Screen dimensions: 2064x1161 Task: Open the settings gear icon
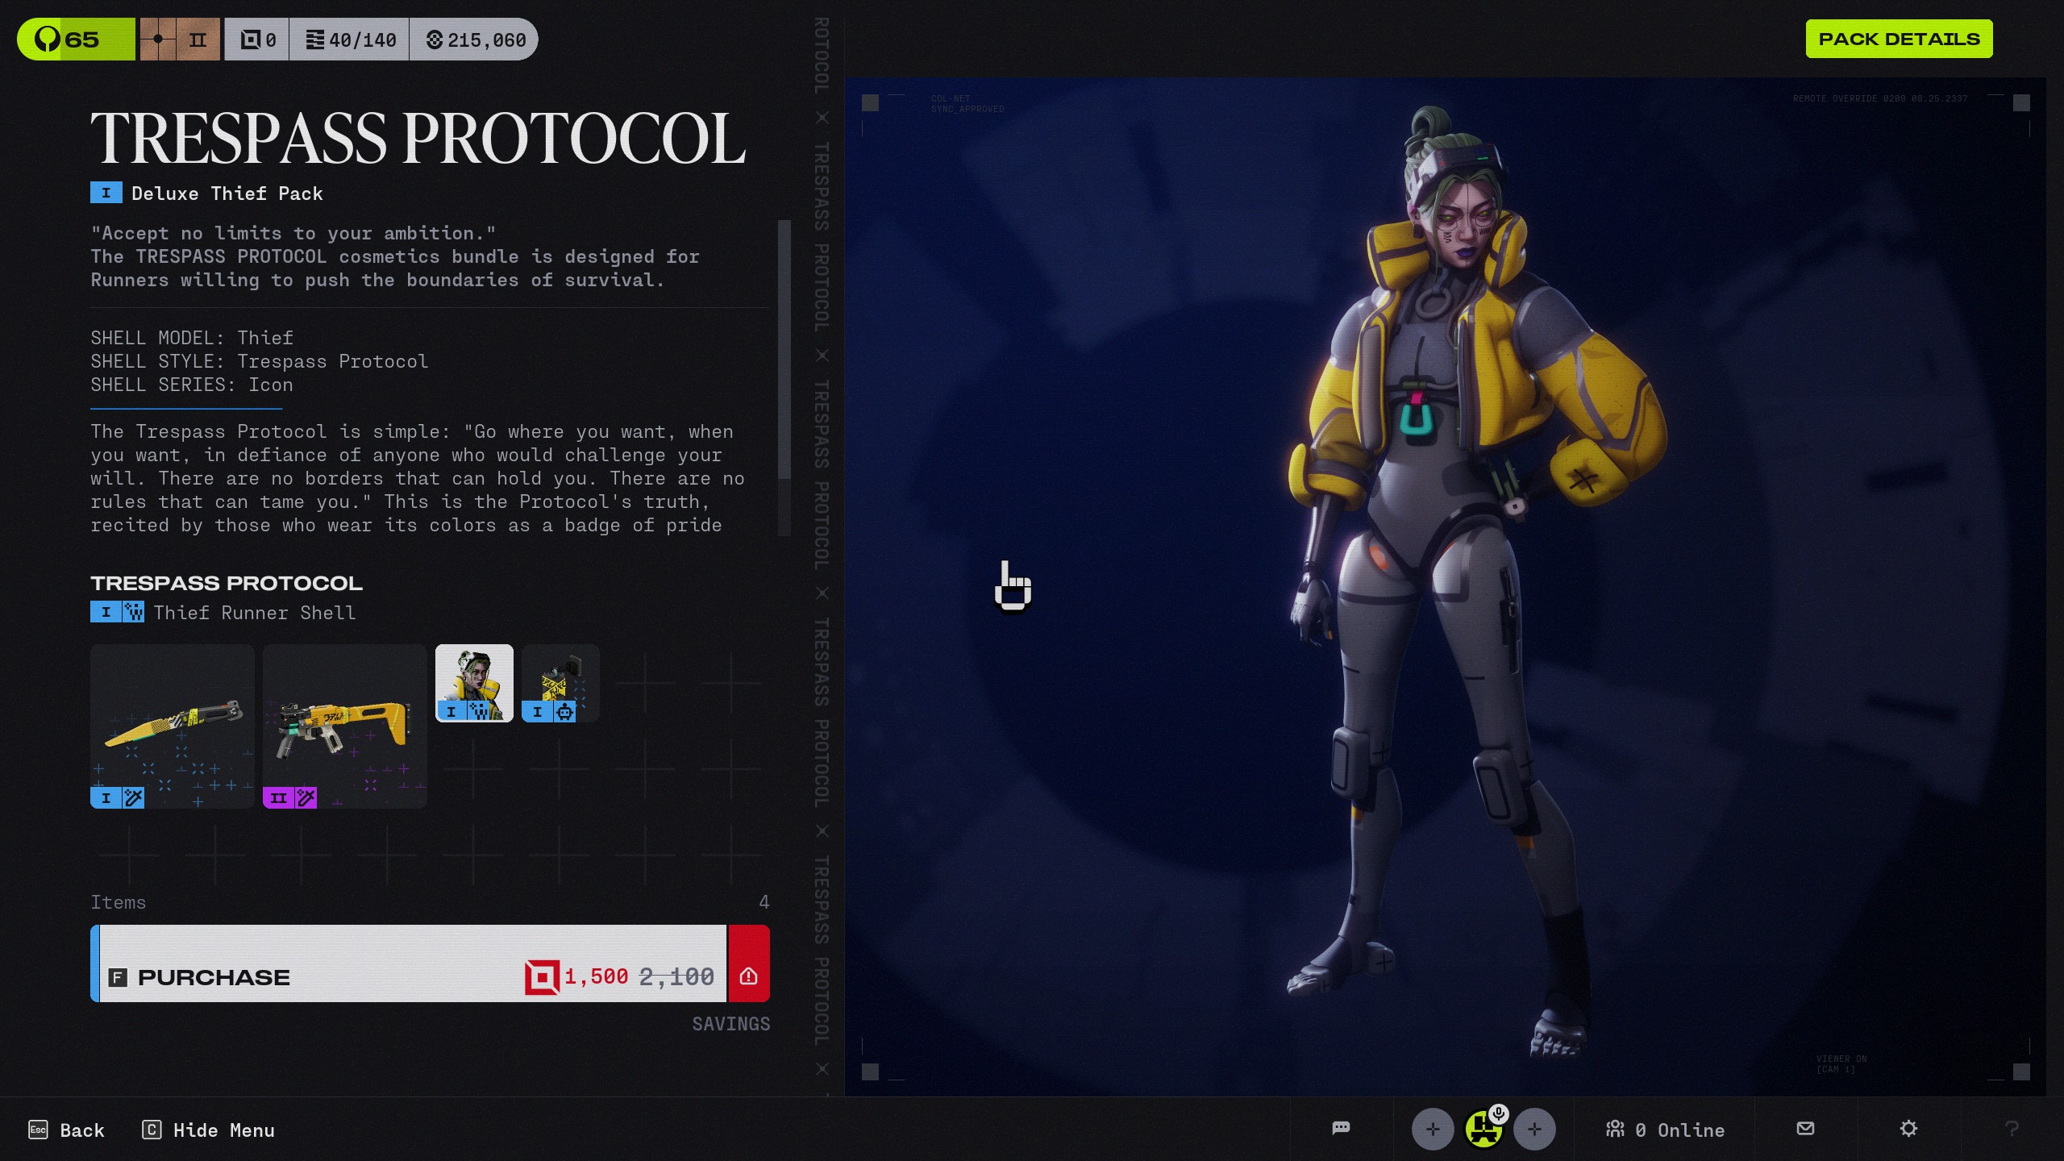click(1908, 1128)
